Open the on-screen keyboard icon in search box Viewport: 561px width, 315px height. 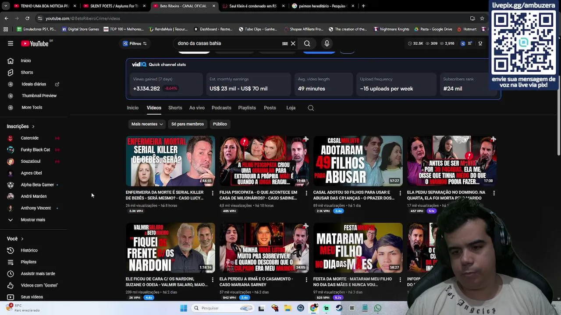click(x=285, y=43)
